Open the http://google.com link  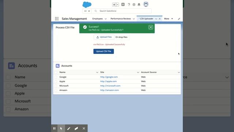tap(109, 77)
